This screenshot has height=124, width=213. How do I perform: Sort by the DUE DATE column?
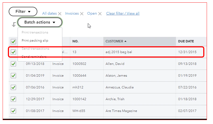click(191, 41)
